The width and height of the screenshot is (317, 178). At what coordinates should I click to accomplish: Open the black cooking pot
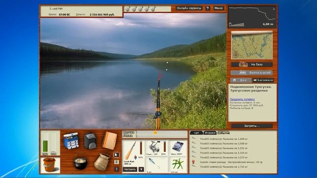tap(80, 162)
